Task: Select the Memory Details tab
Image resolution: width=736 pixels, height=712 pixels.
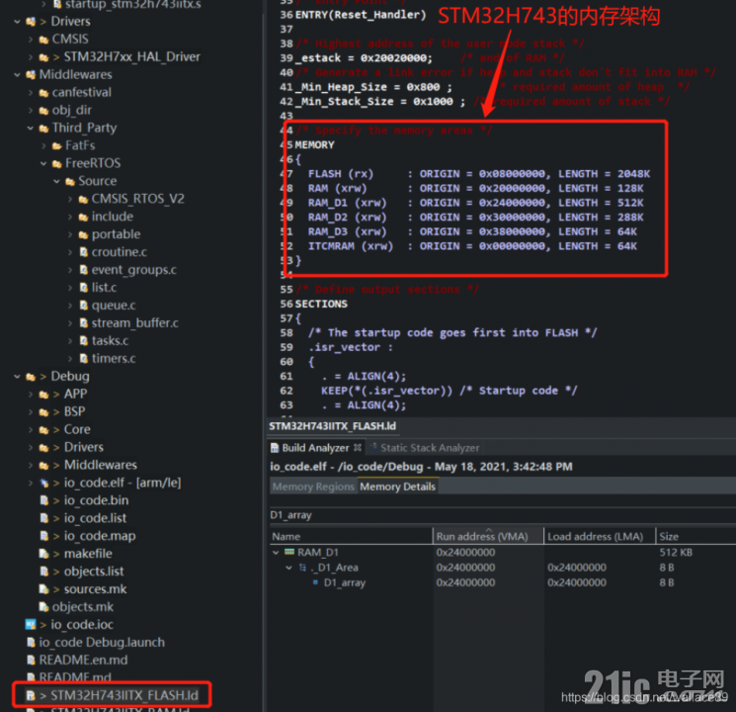Action: (x=397, y=487)
